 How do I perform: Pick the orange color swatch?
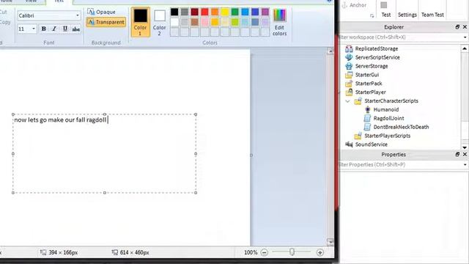click(215, 12)
